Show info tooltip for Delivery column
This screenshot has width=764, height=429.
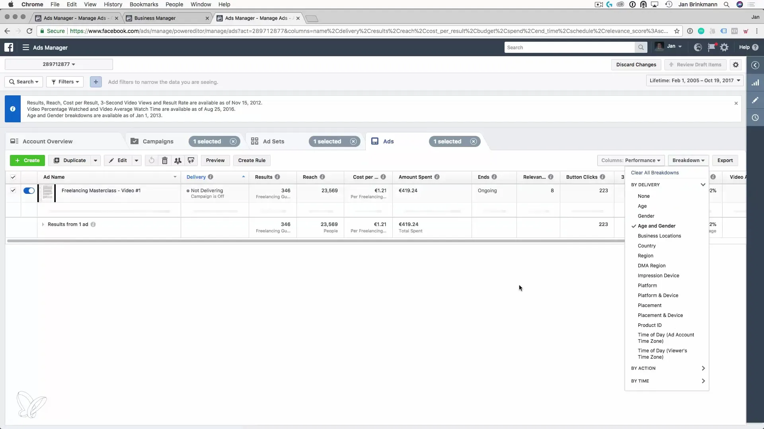click(x=210, y=177)
